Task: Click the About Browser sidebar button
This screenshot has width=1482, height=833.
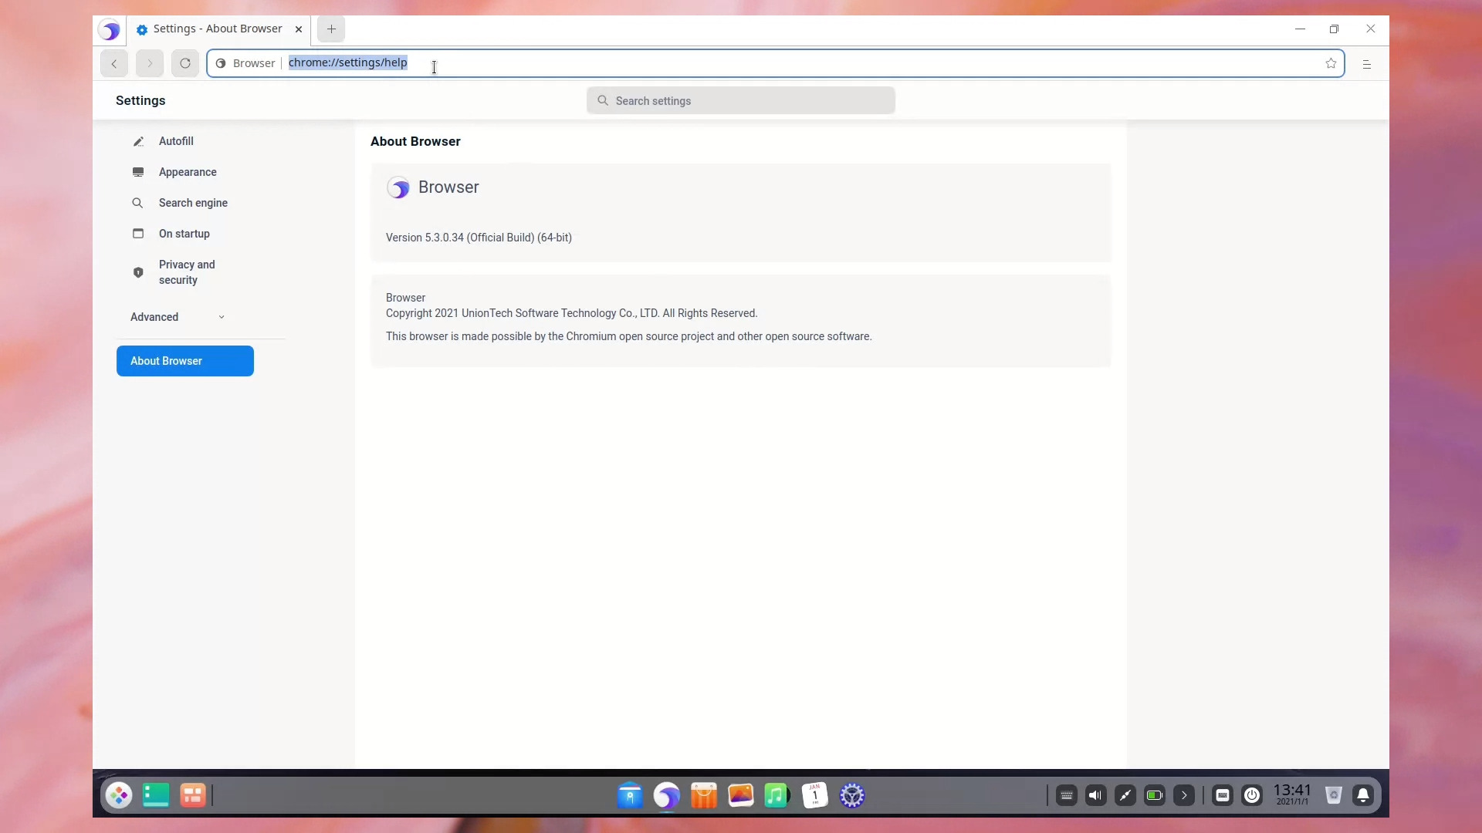Action: (x=184, y=361)
